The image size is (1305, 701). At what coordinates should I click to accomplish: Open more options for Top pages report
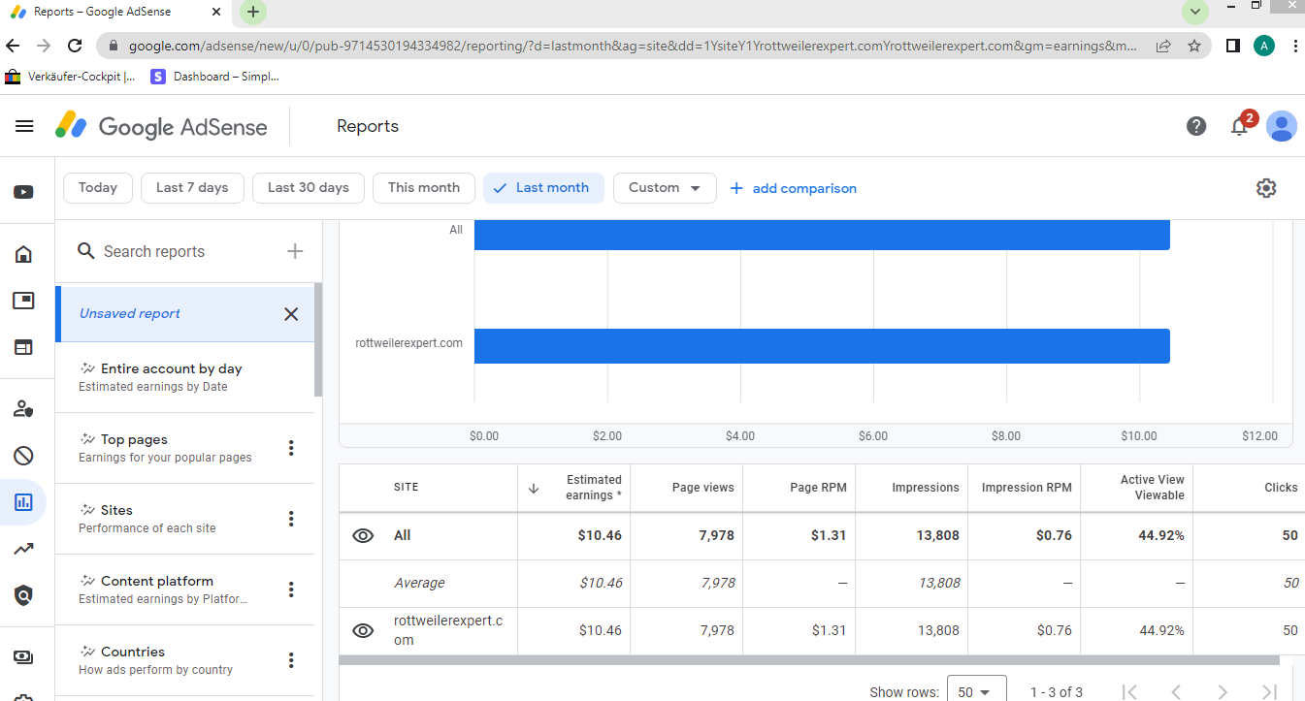pos(291,448)
